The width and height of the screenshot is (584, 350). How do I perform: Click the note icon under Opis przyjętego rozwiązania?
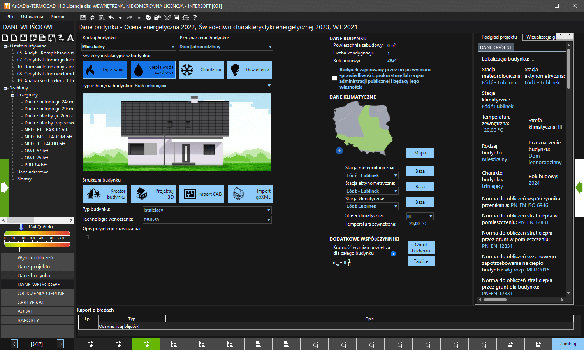coord(87,237)
